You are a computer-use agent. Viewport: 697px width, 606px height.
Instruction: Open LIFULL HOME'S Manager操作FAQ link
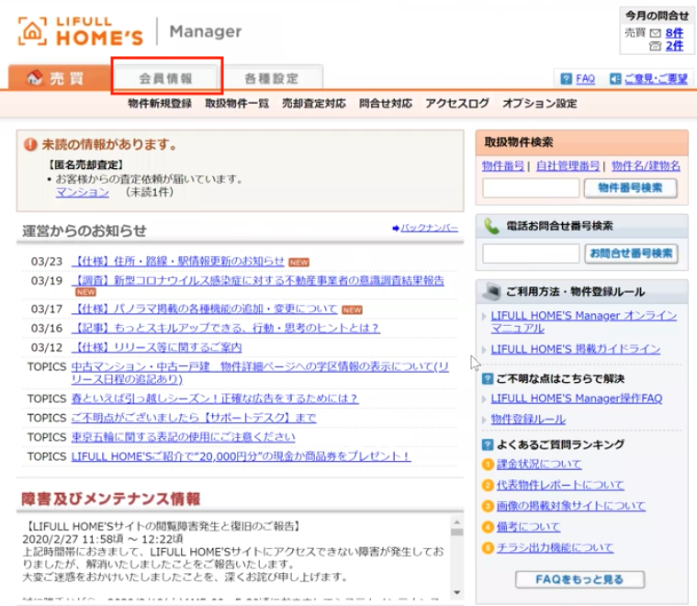pyautogui.click(x=577, y=398)
